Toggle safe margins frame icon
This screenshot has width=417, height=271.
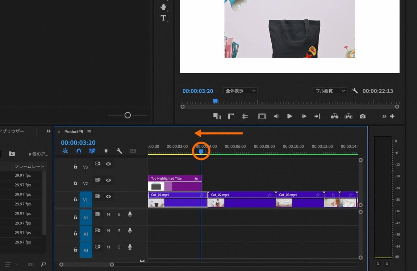(x=262, y=116)
